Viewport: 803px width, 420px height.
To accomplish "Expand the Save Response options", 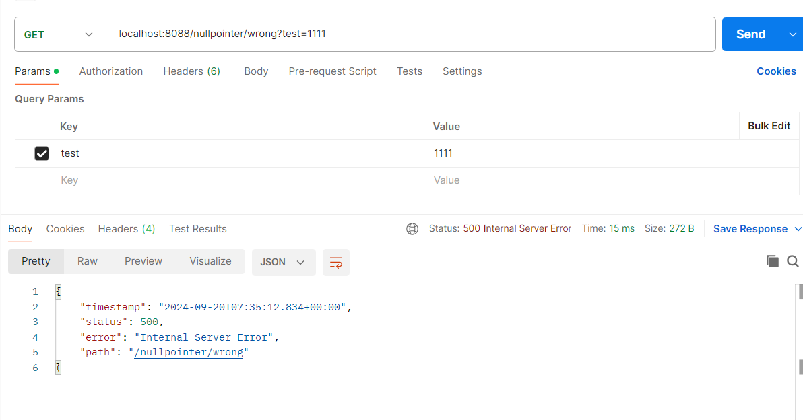I will pos(798,229).
